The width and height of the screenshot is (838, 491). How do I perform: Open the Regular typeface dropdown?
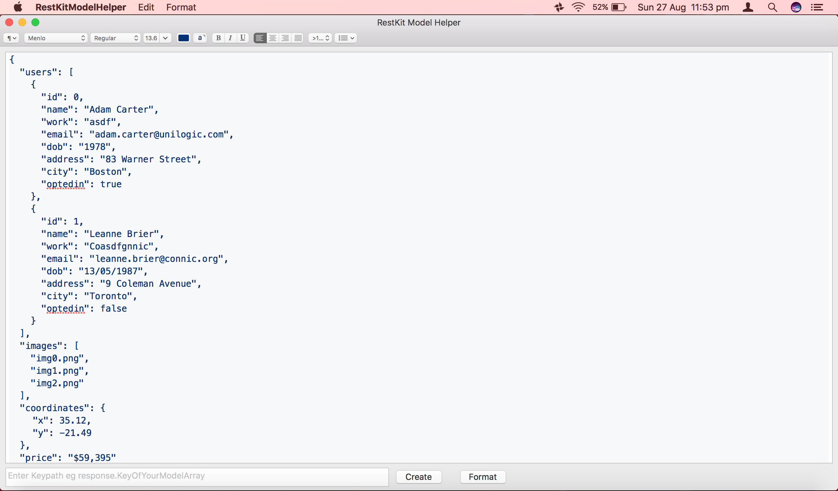click(116, 38)
